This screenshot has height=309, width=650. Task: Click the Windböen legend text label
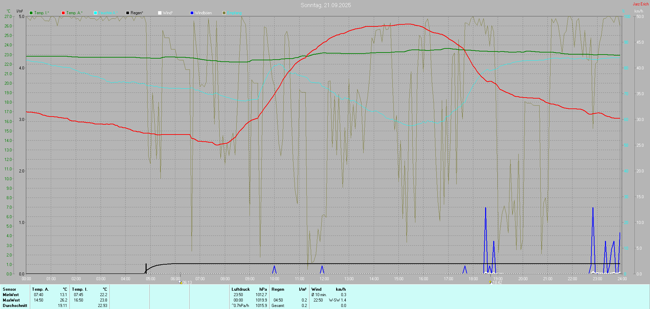point(203,13)
